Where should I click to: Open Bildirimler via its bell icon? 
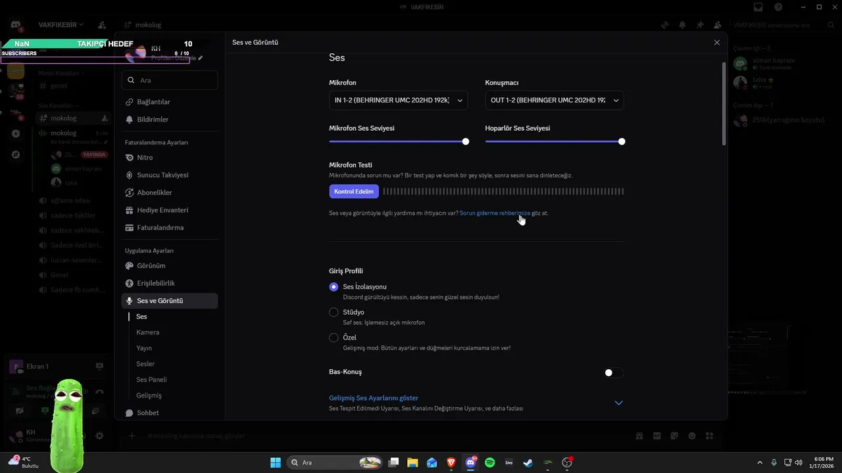coord(130,120)
